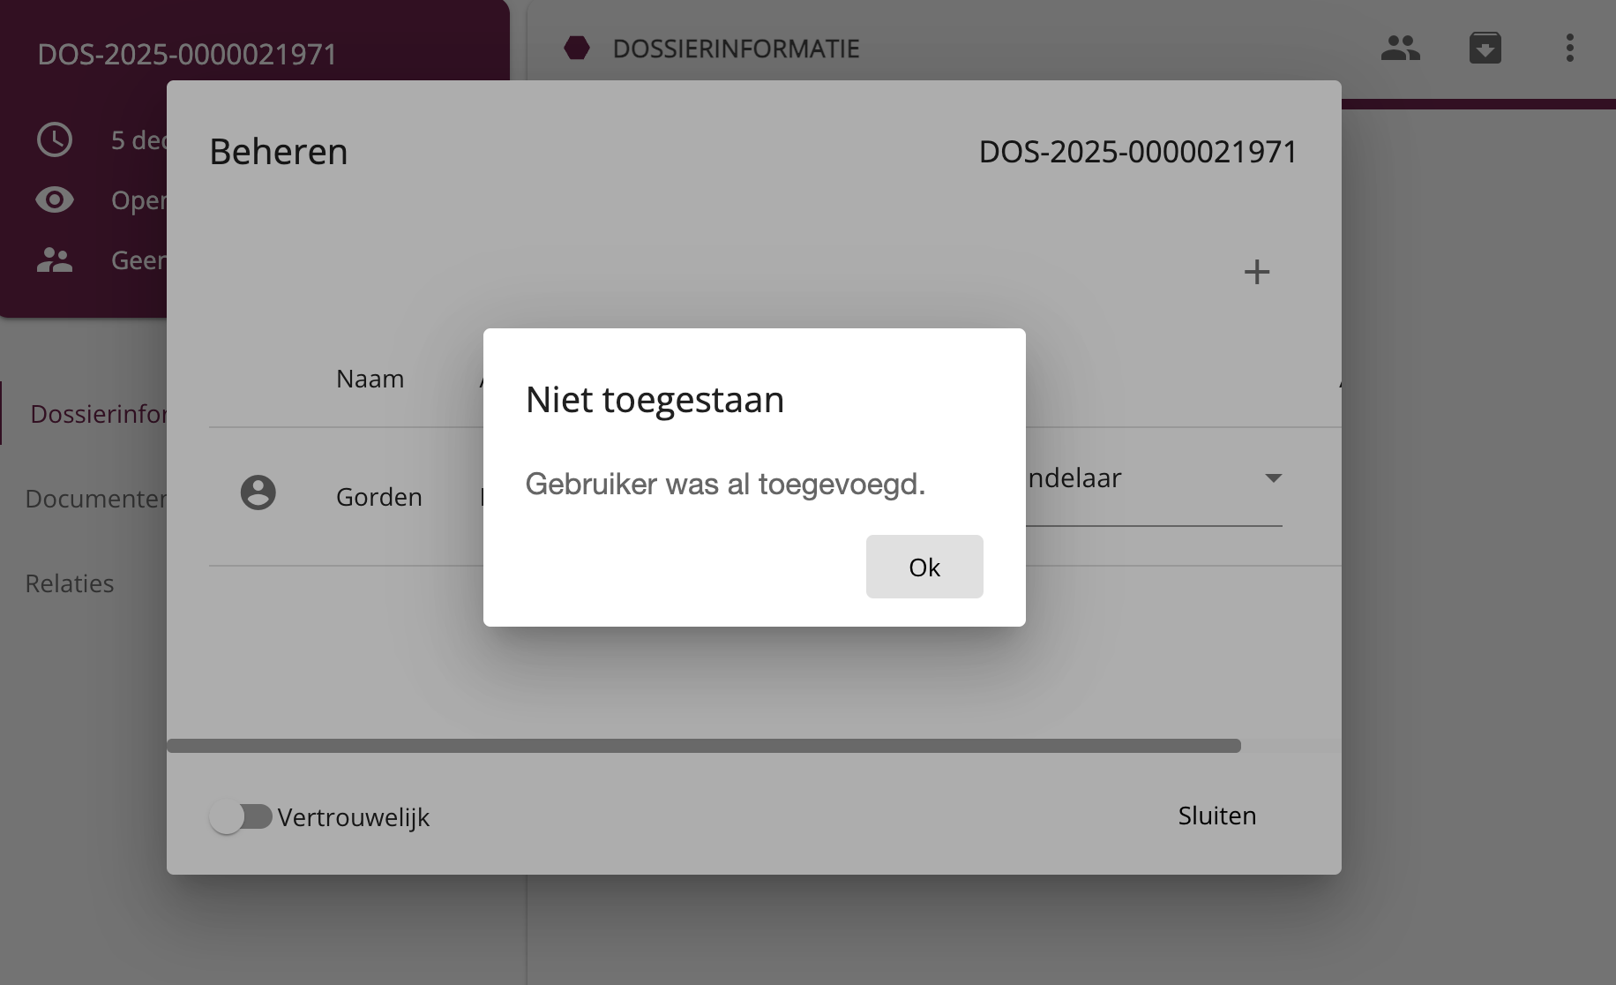Click the hexagon icon beside DOSSIERINFORMATIE
The image size is (1616, 985).
pyautogui.click(x=577, y=49)
